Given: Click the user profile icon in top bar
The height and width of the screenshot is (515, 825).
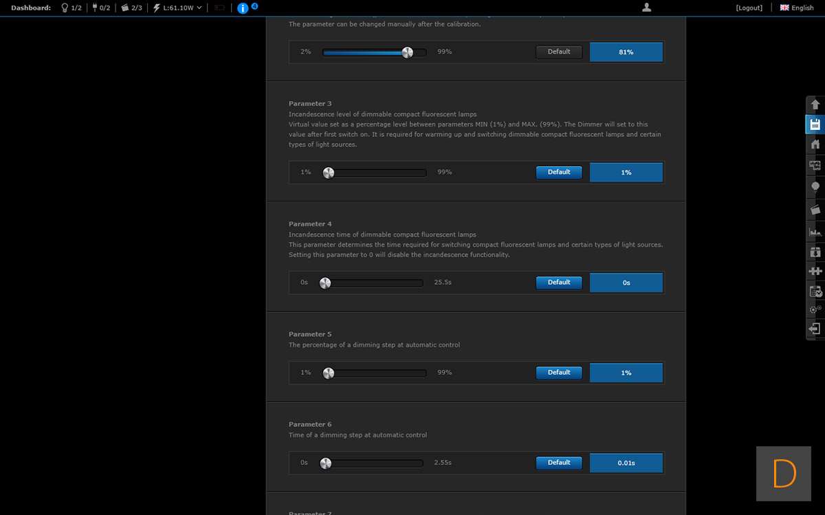Looking at the screenshot, I should click(646, 8).
